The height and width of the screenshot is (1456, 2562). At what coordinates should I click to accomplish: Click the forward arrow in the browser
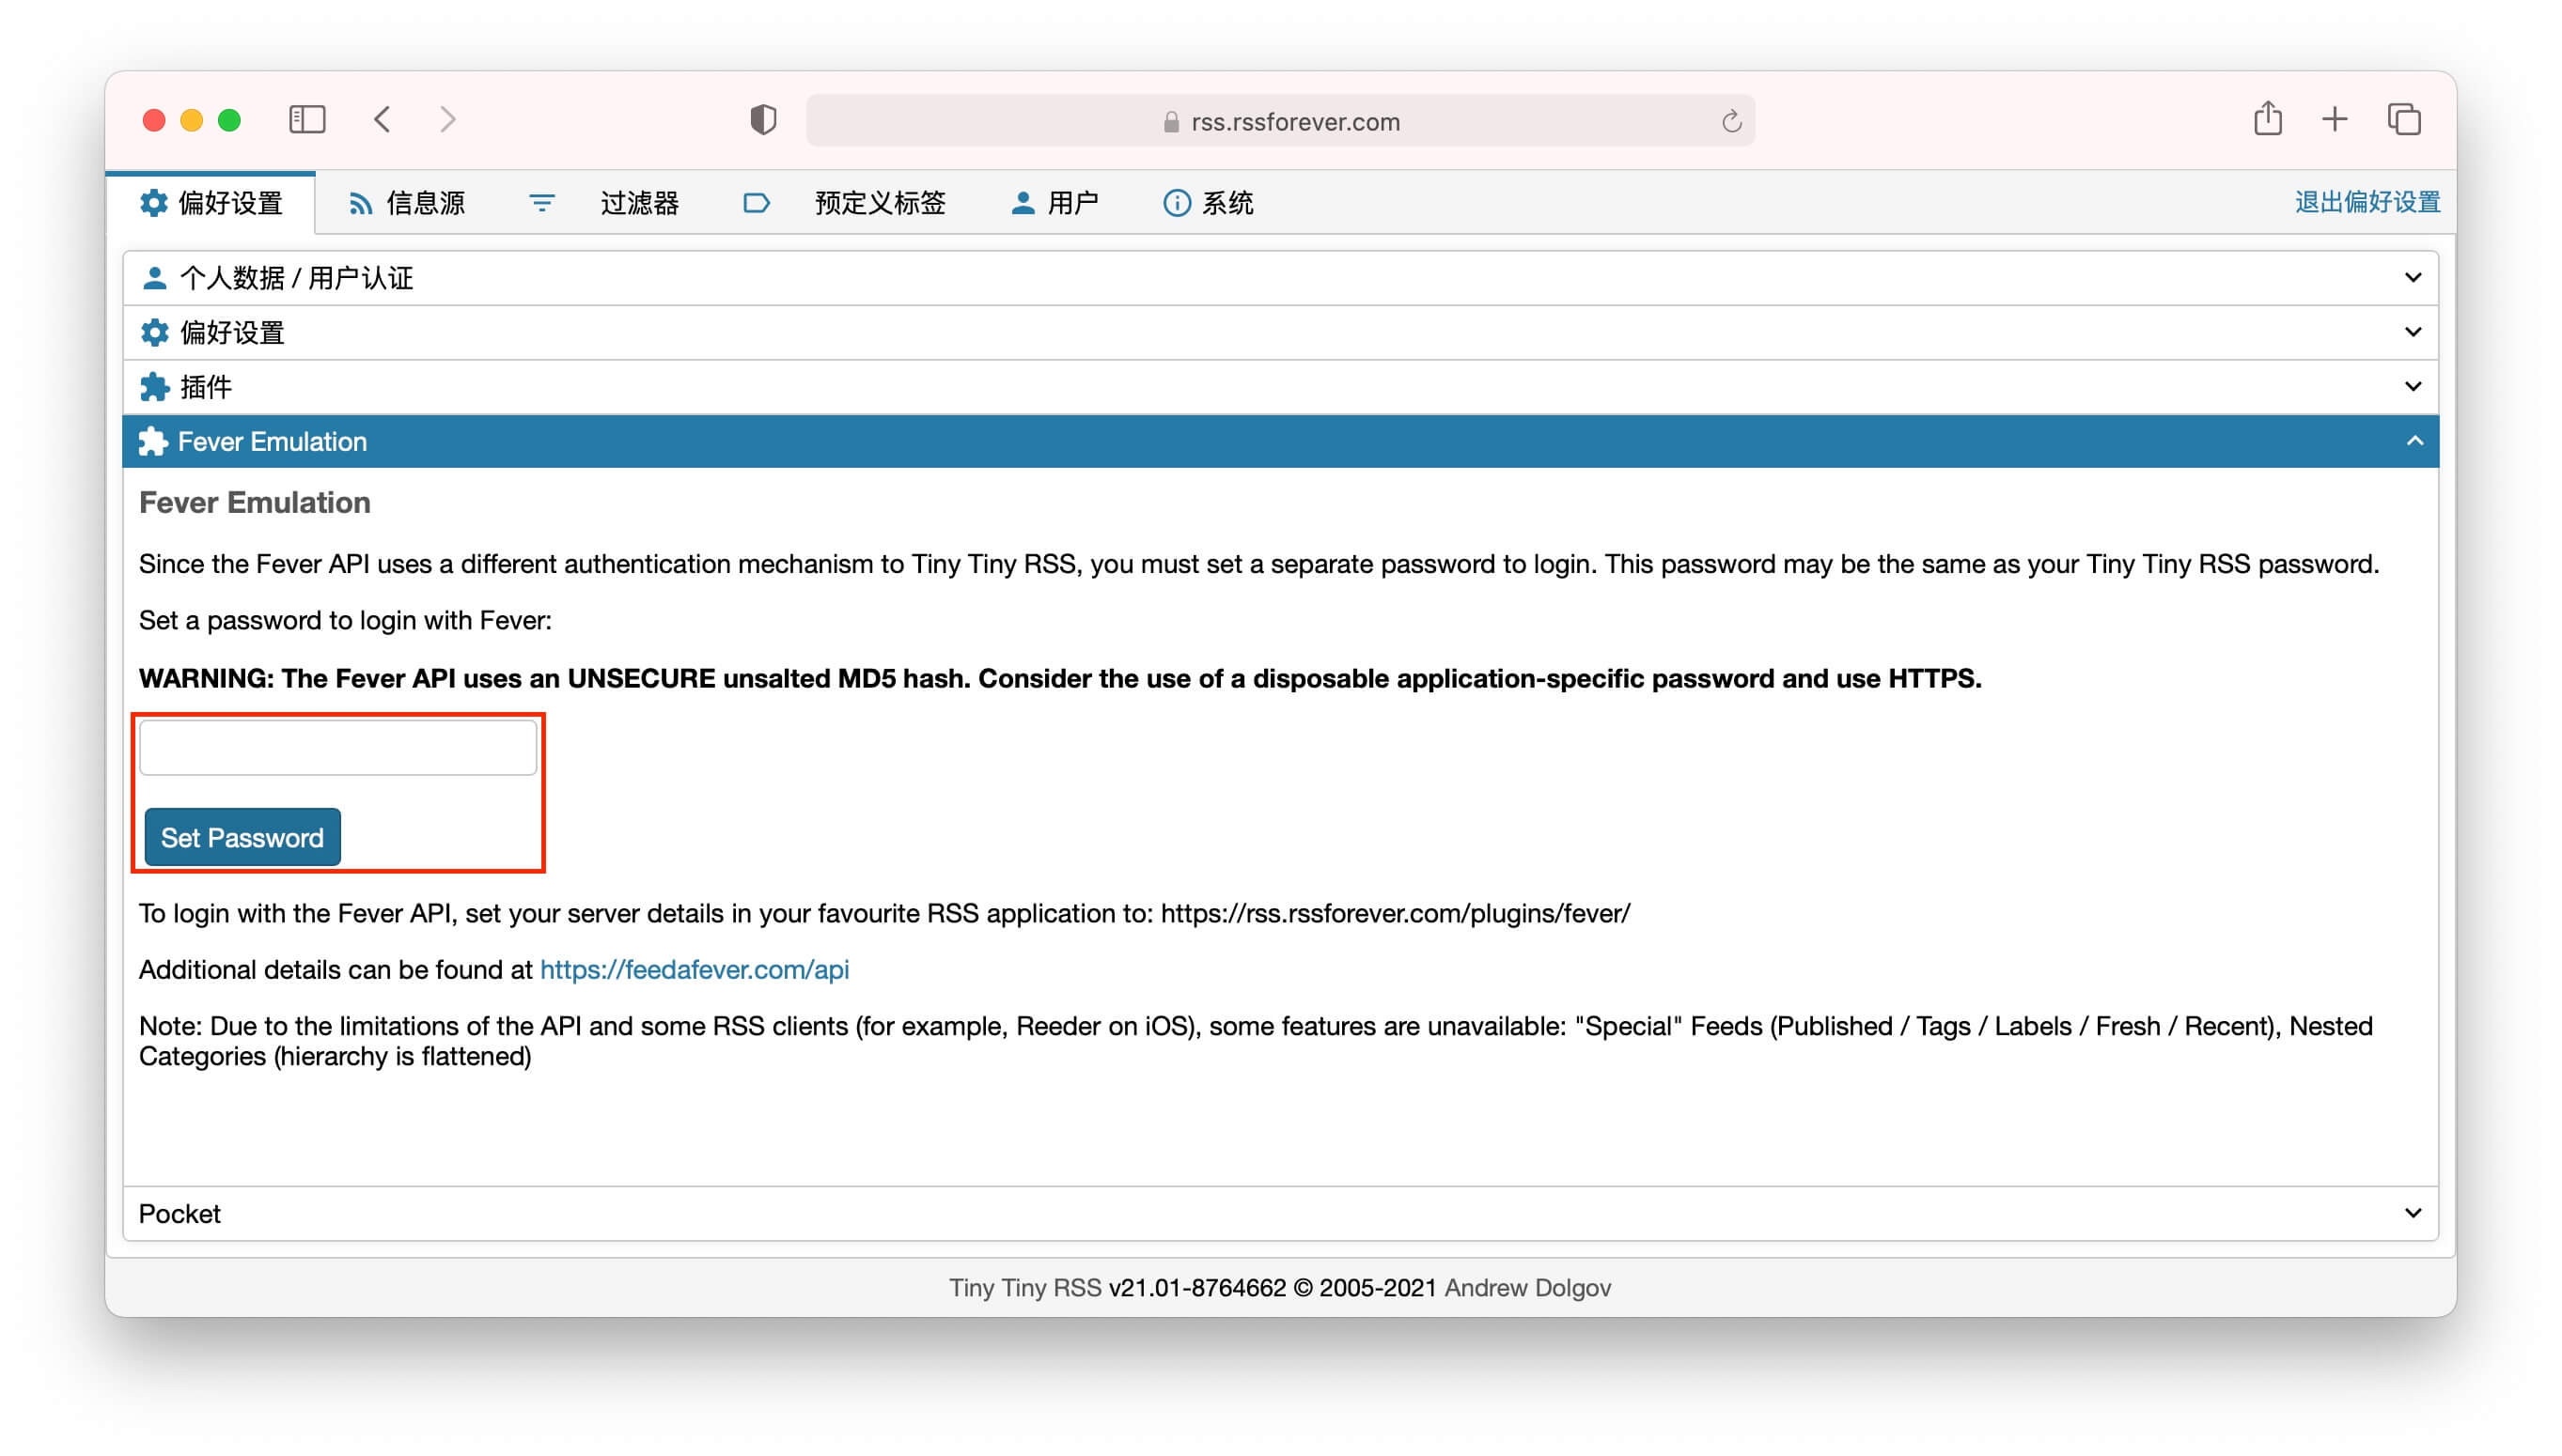tap(447, 120)
